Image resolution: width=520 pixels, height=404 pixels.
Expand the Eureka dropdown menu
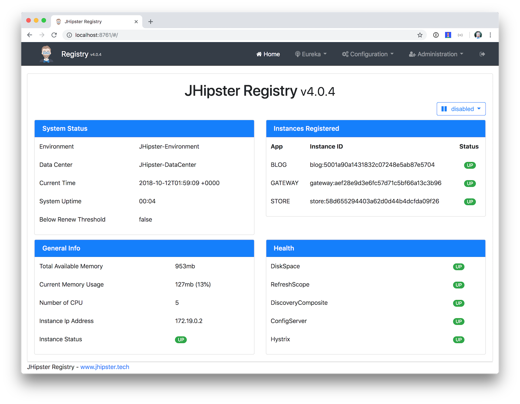pyautogui.click(x=311, y=54)
